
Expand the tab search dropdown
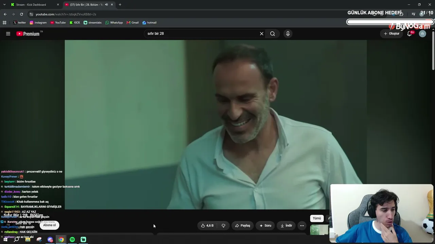[x=4, y=5]
